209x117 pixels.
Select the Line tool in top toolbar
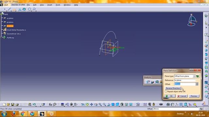pyautogui.click(x=9, y=9)
